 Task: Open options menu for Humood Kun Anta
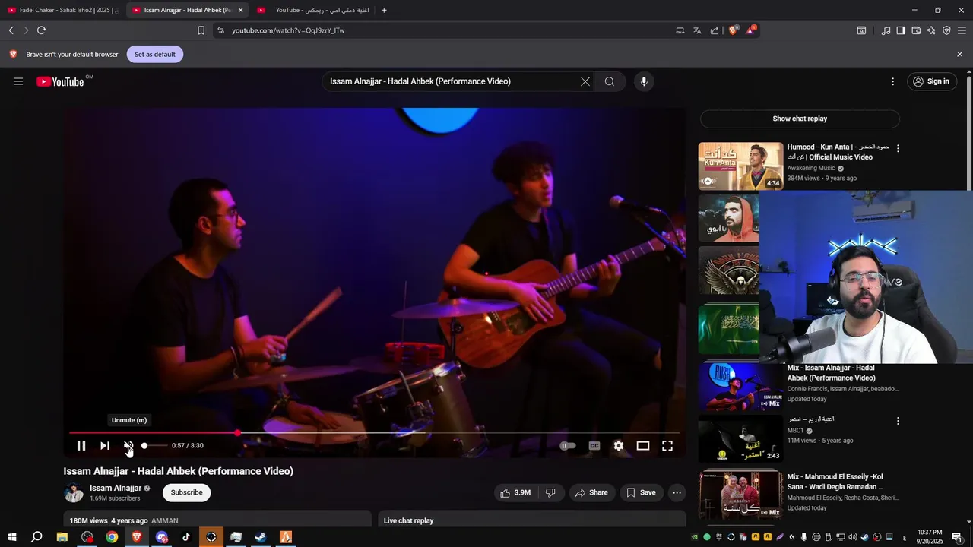[x=898, y=149]
